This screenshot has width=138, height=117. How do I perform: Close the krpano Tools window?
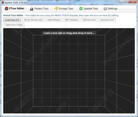tap(132, 2)
